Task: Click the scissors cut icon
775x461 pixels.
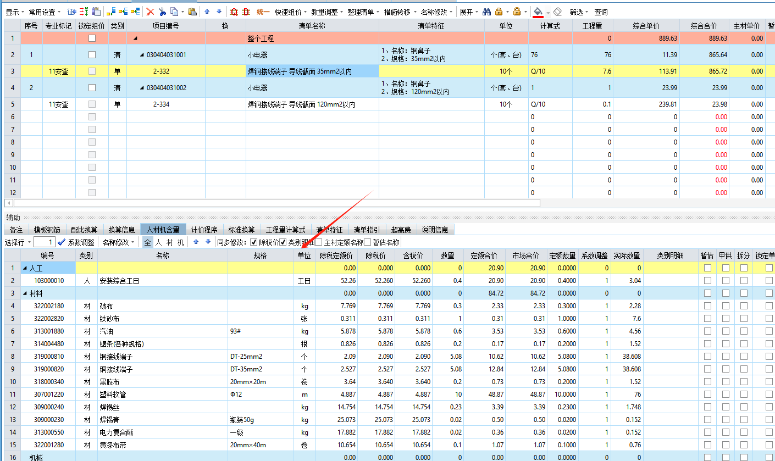Action: (163, 12)
